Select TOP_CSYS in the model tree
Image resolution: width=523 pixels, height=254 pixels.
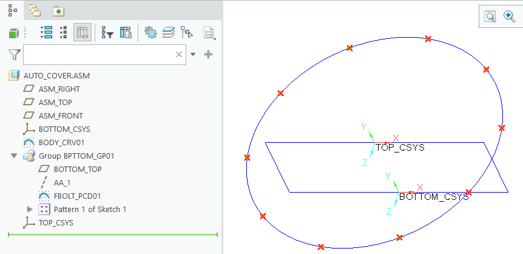click(x=56, y=223)
